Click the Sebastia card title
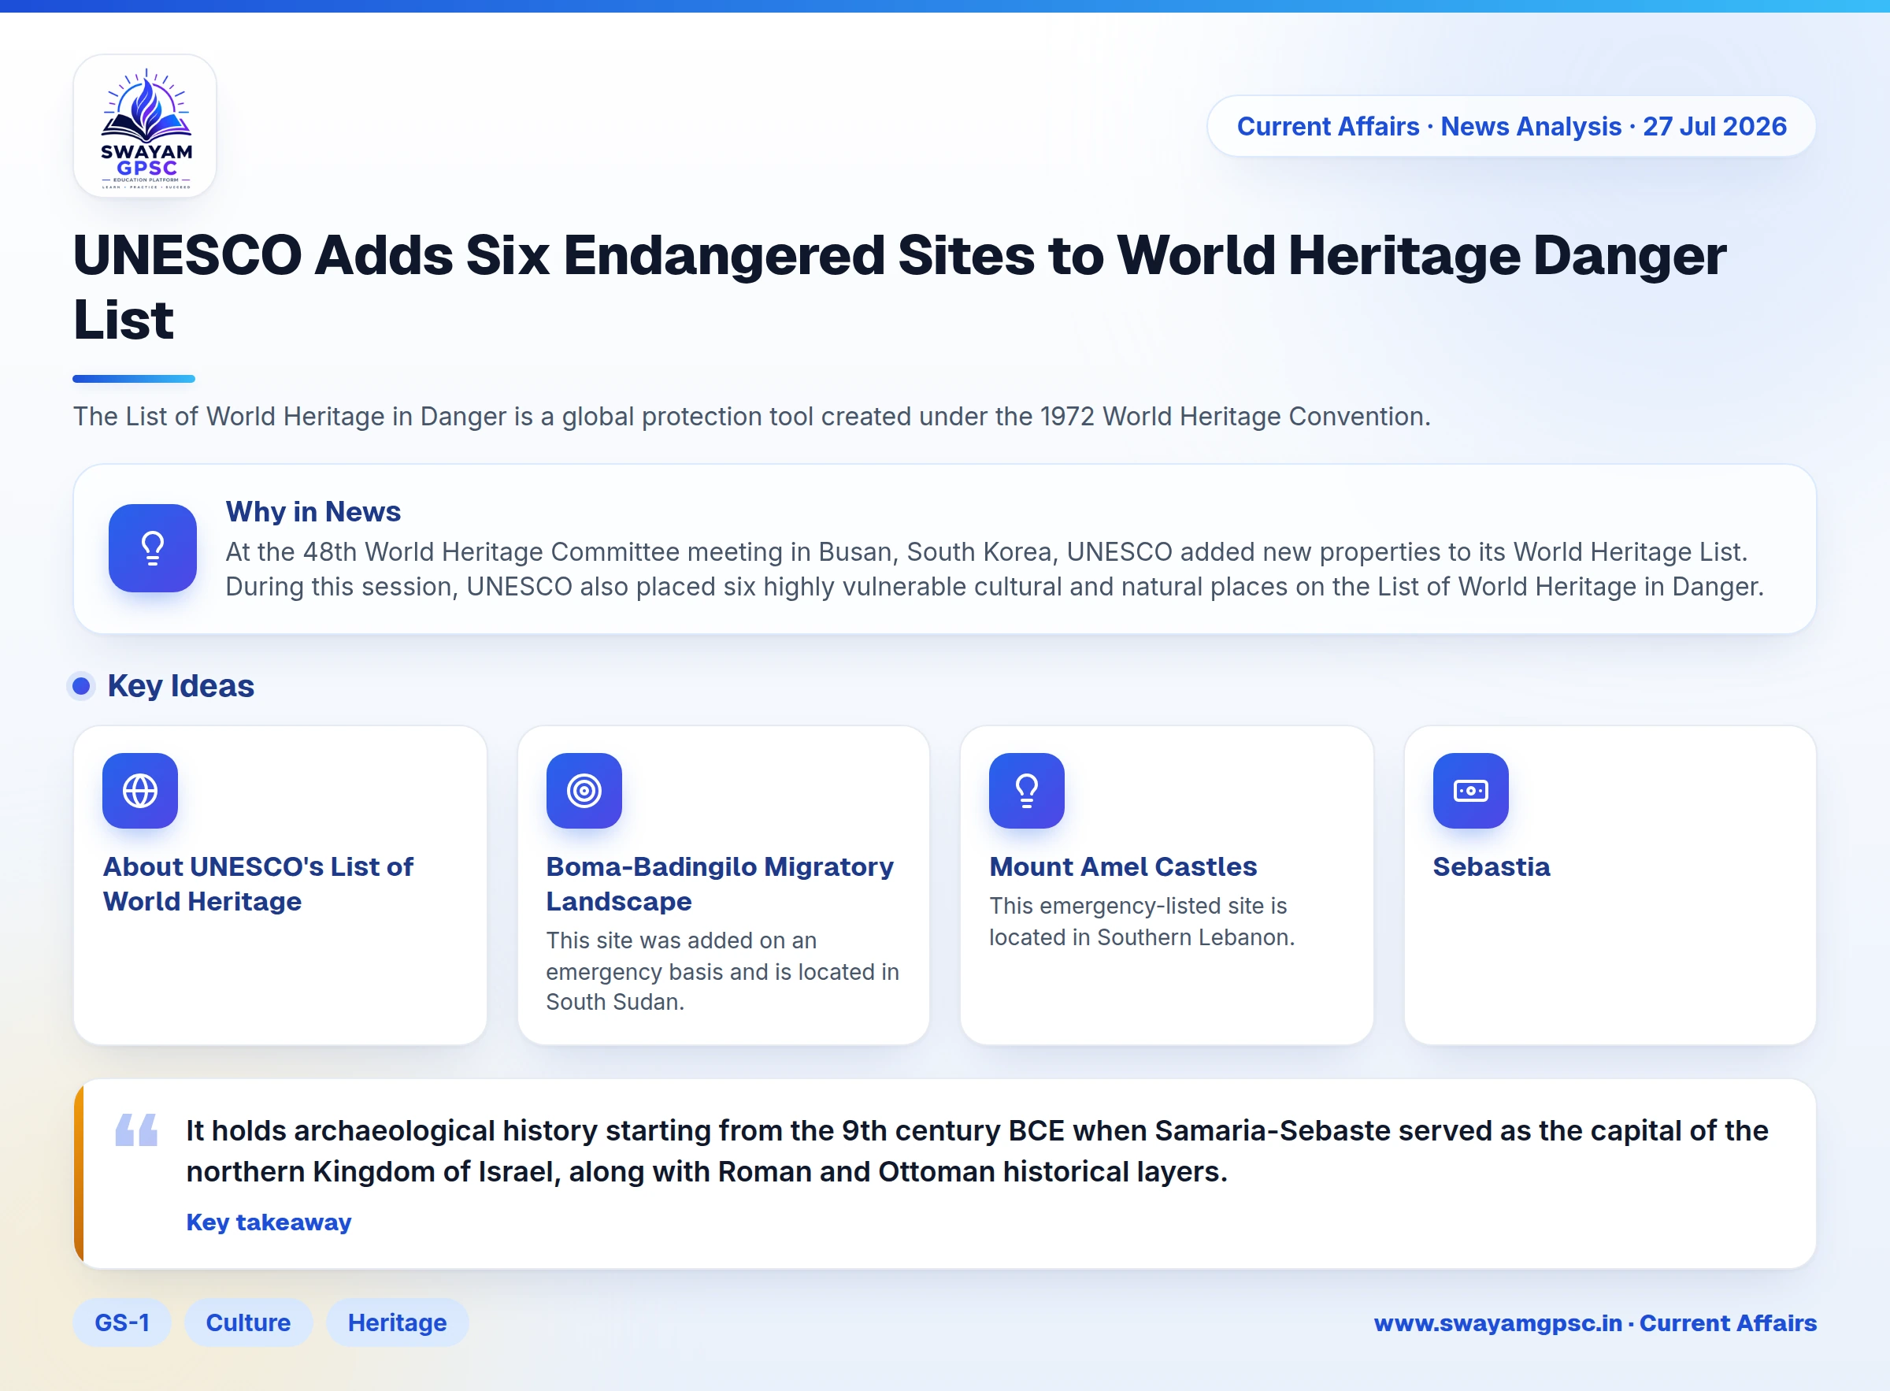Viewport: 1890px width, 1391px height. 1491,866
